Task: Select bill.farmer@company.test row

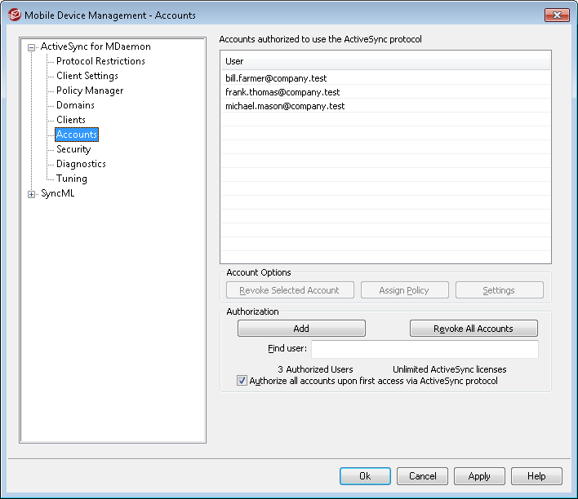Action: tap(385, 78)
